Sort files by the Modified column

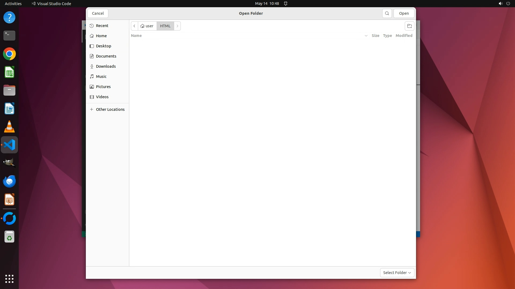tap(404, 36)
